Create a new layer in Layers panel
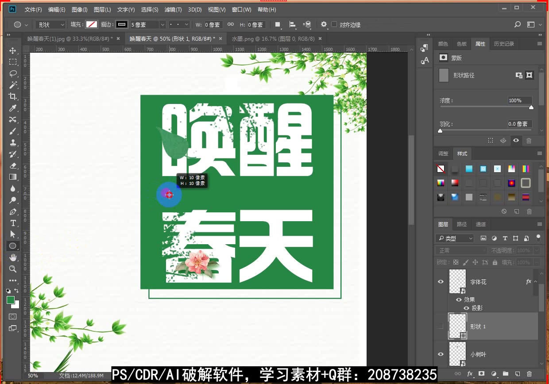The image size is (549, 384). pyautogui.click(x=517, y=374)
